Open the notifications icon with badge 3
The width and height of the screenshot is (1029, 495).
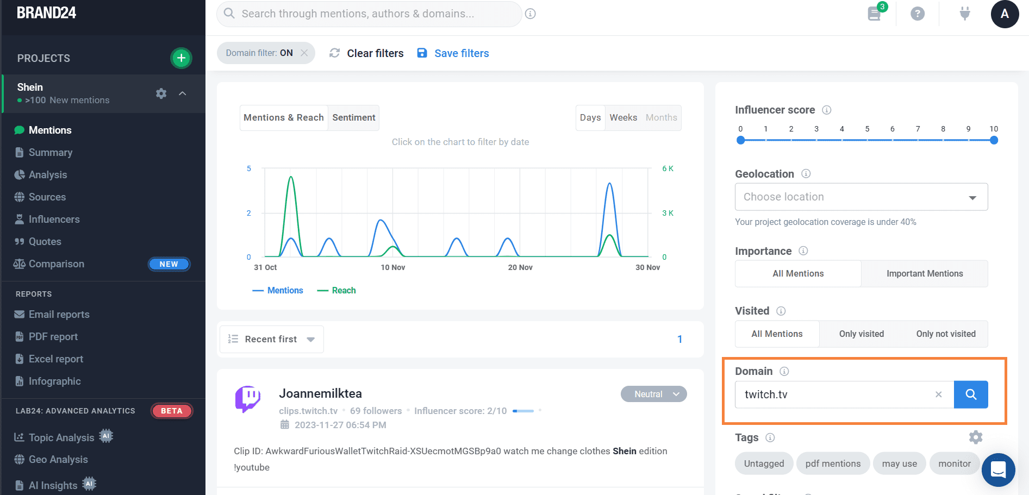(x=875, y=13)
